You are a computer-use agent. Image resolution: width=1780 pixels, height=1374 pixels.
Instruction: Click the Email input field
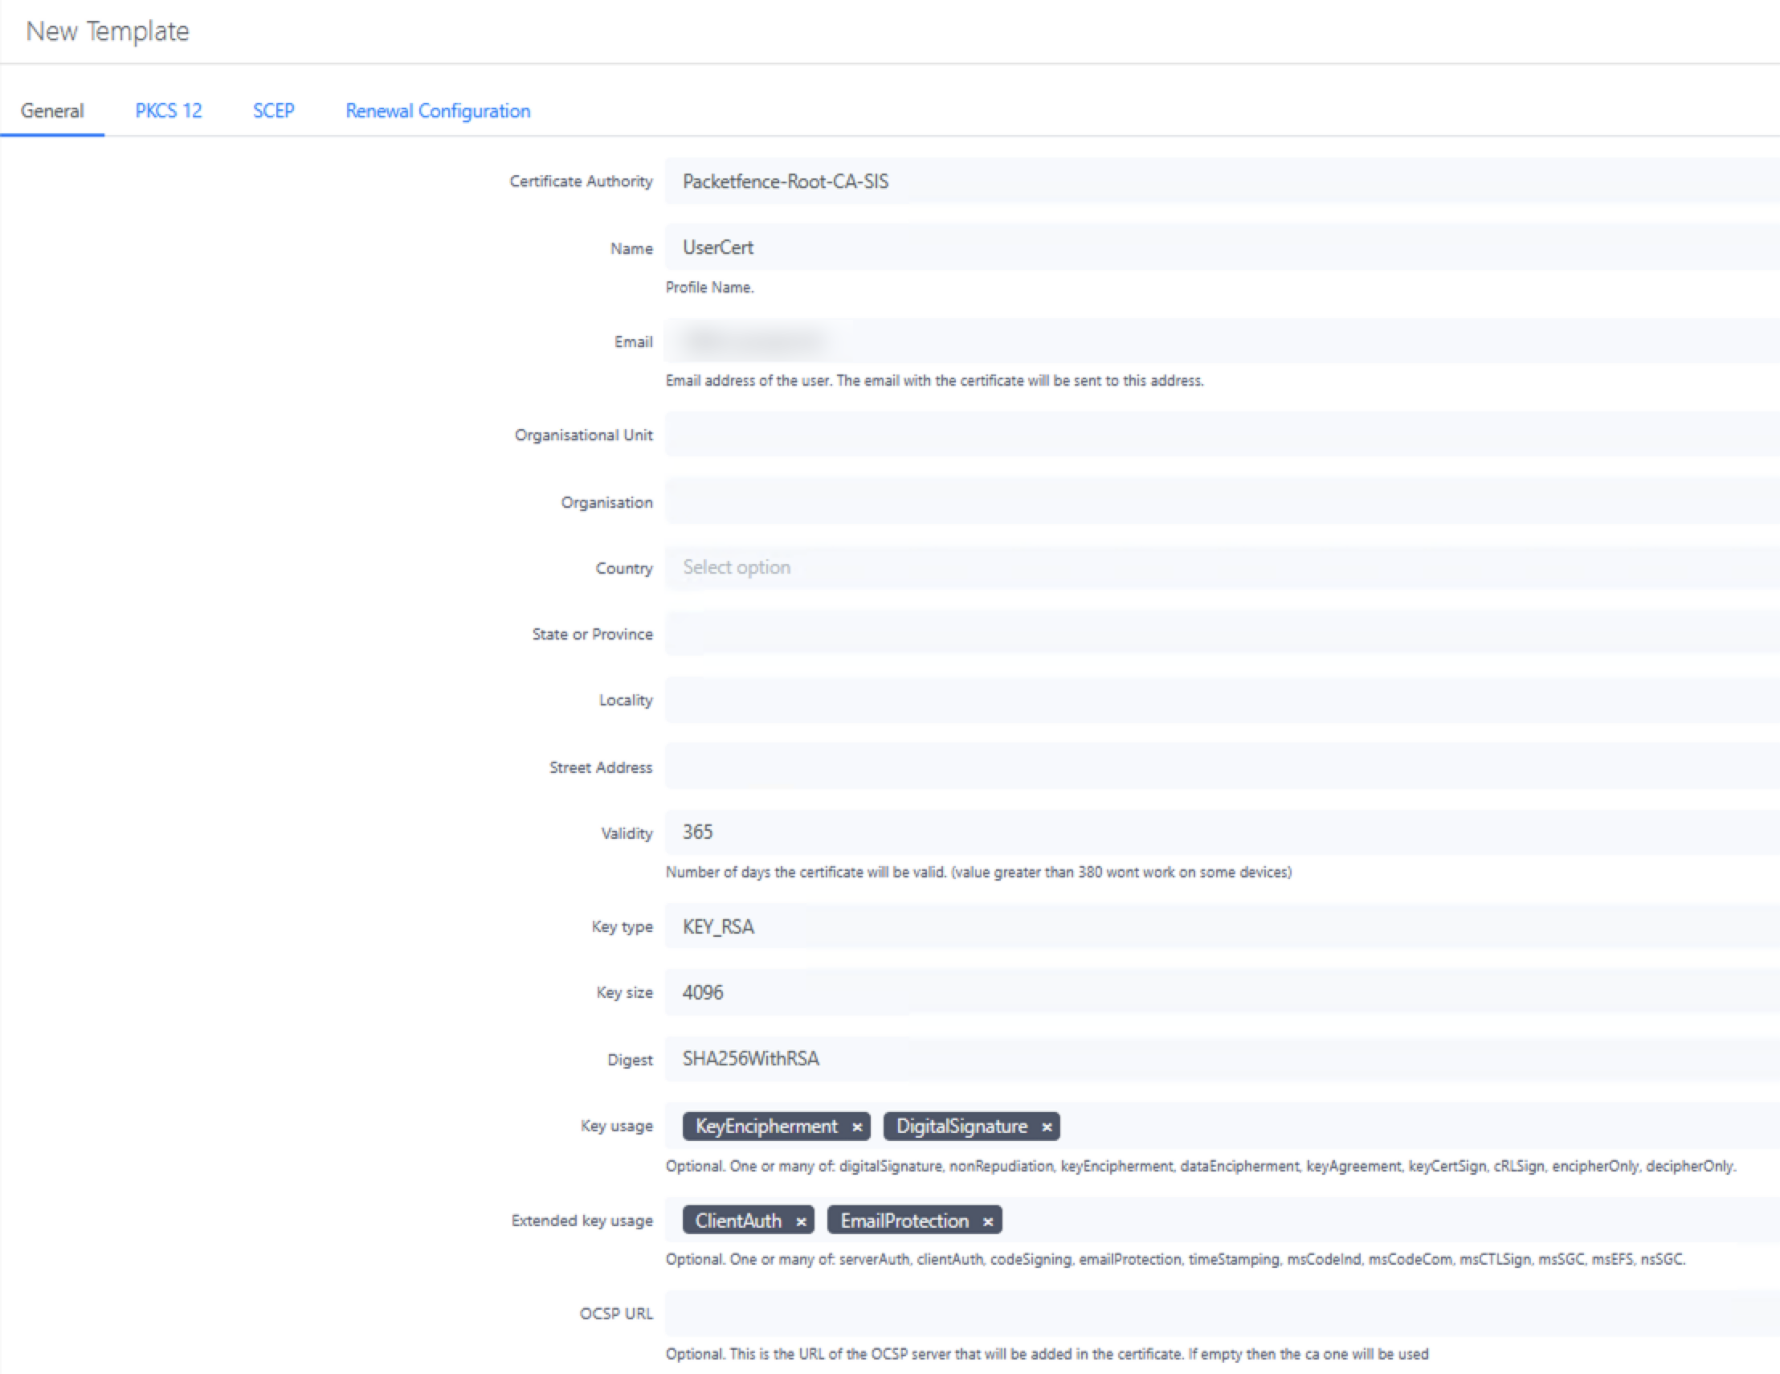(1222, 341)
